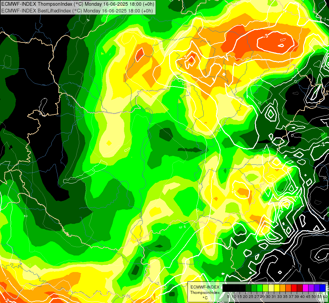The height and width of the screenshot is (303, 329).
Task: Select the magenta legend swatch
Action: pyautogui.click(x=305, y=288)
